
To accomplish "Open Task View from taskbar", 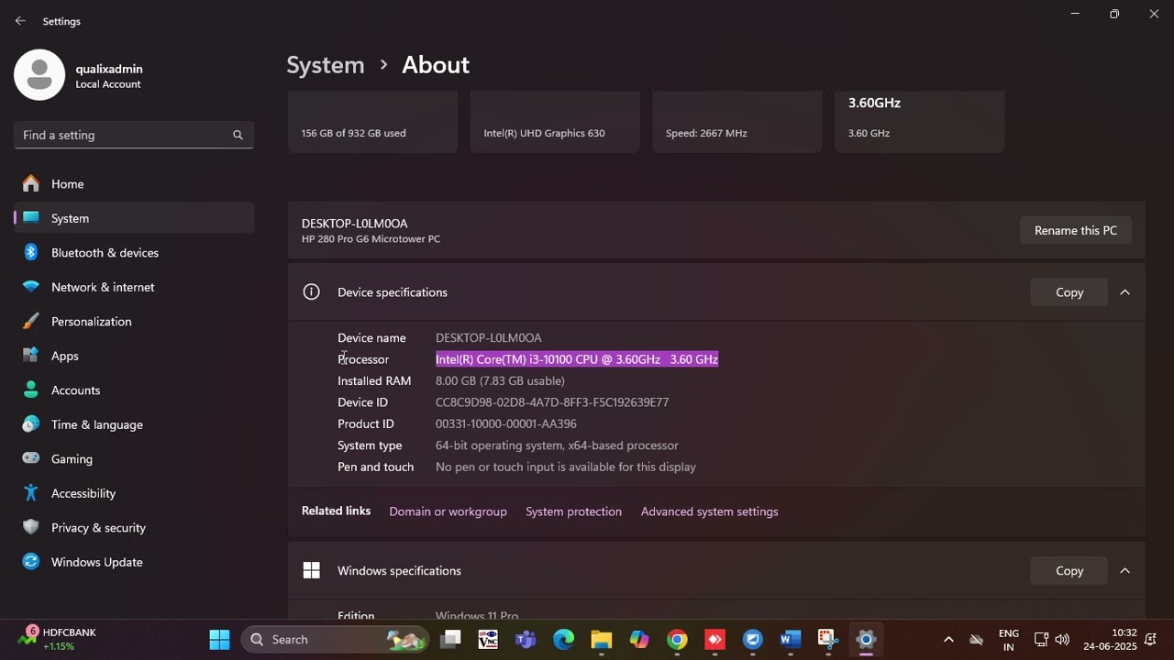I will [450, 640].
